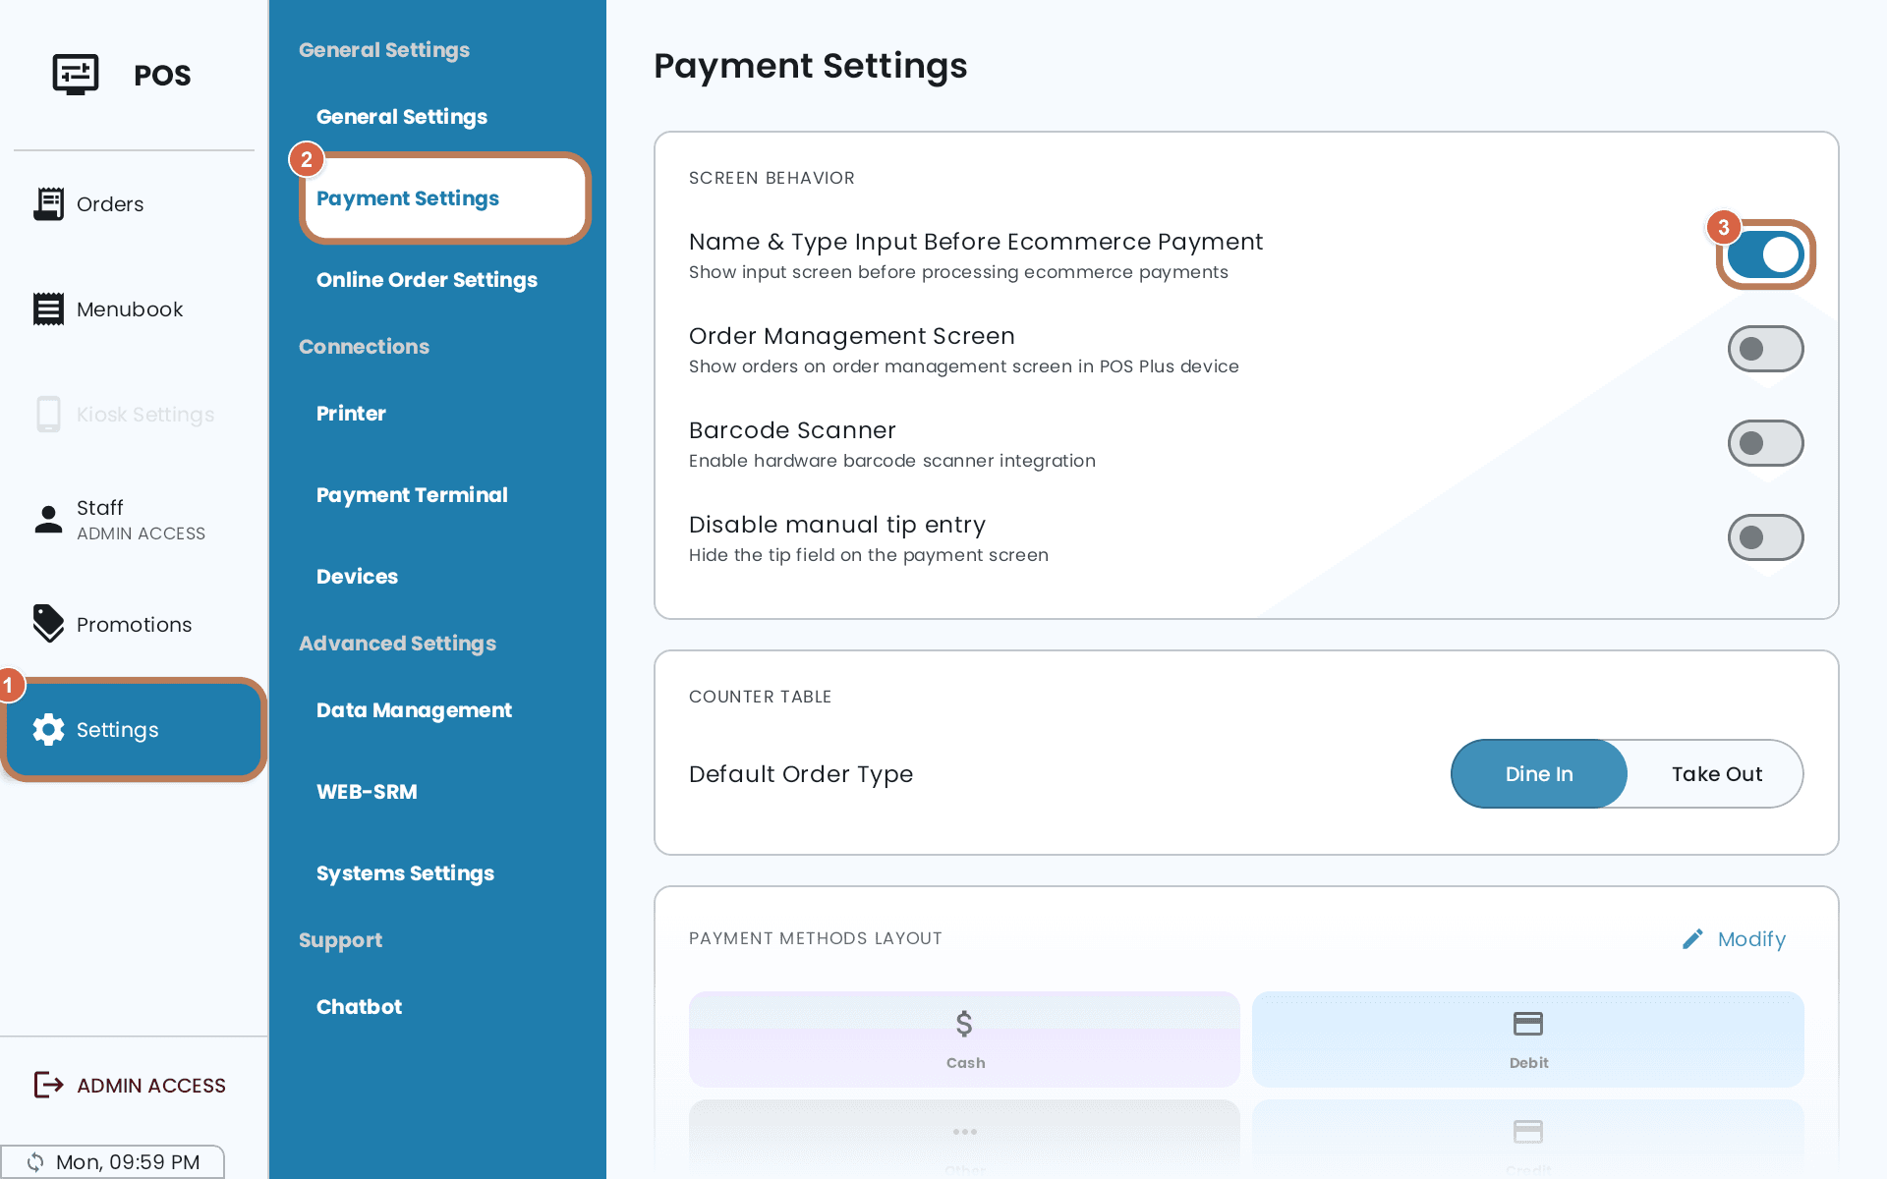Click the POS logo icon
Image resolution: width=1887 pixels, height=1179 pixels.
click(x=76, y=75)
